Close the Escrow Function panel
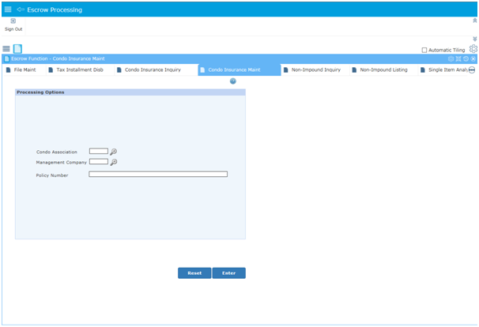 coord(473,59)
